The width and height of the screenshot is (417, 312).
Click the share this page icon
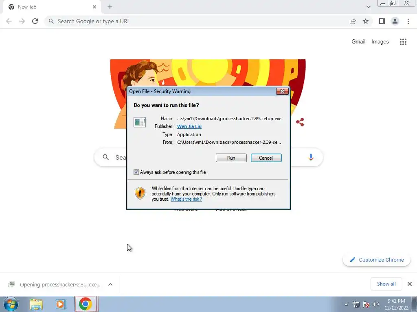coord(353,21)
